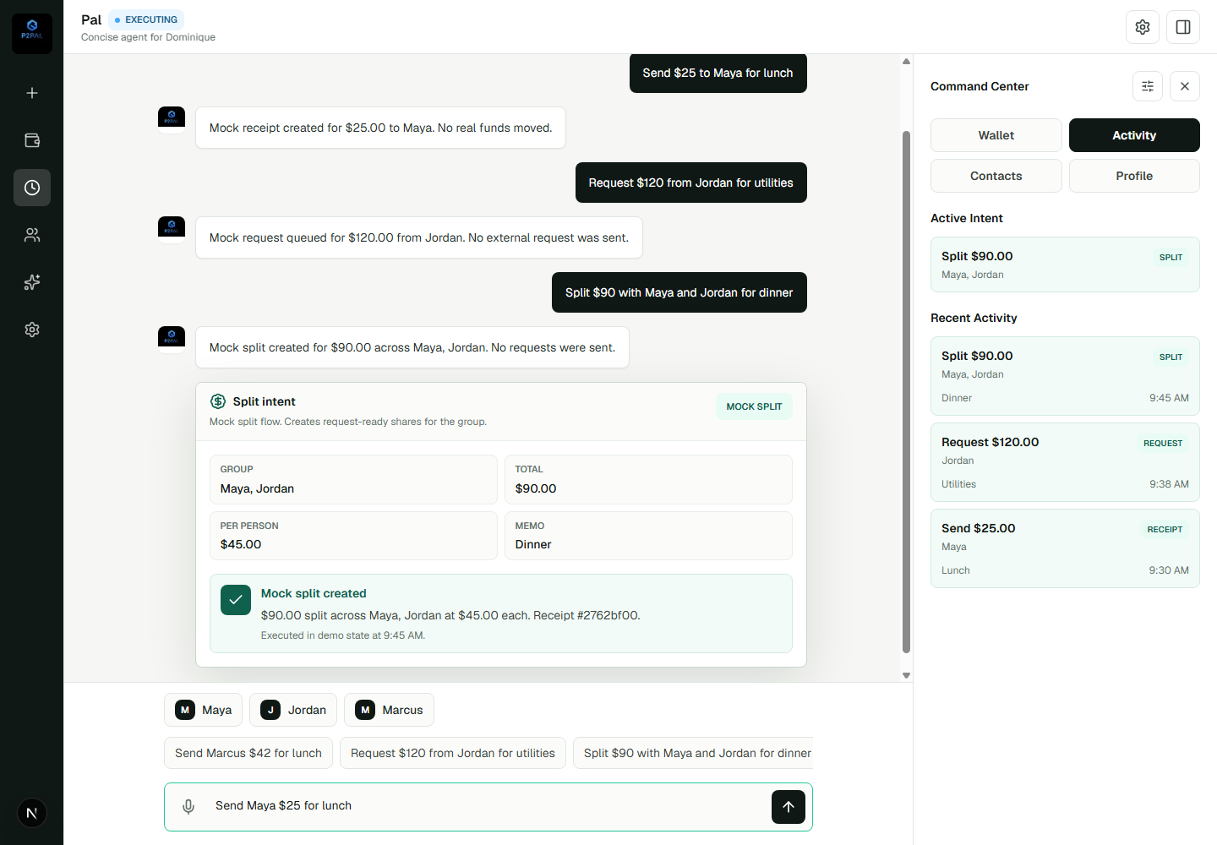This screenshot has height=845, width=1217.
Task: Open the wallet icon in sidebar
Action: pos(32,140)
